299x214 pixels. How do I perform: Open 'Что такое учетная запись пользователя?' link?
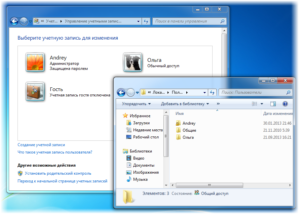[x=55, y=152]
